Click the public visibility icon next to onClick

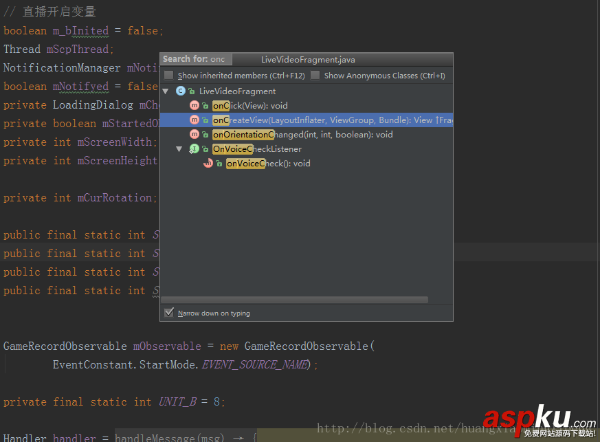[x=205, y=105]
